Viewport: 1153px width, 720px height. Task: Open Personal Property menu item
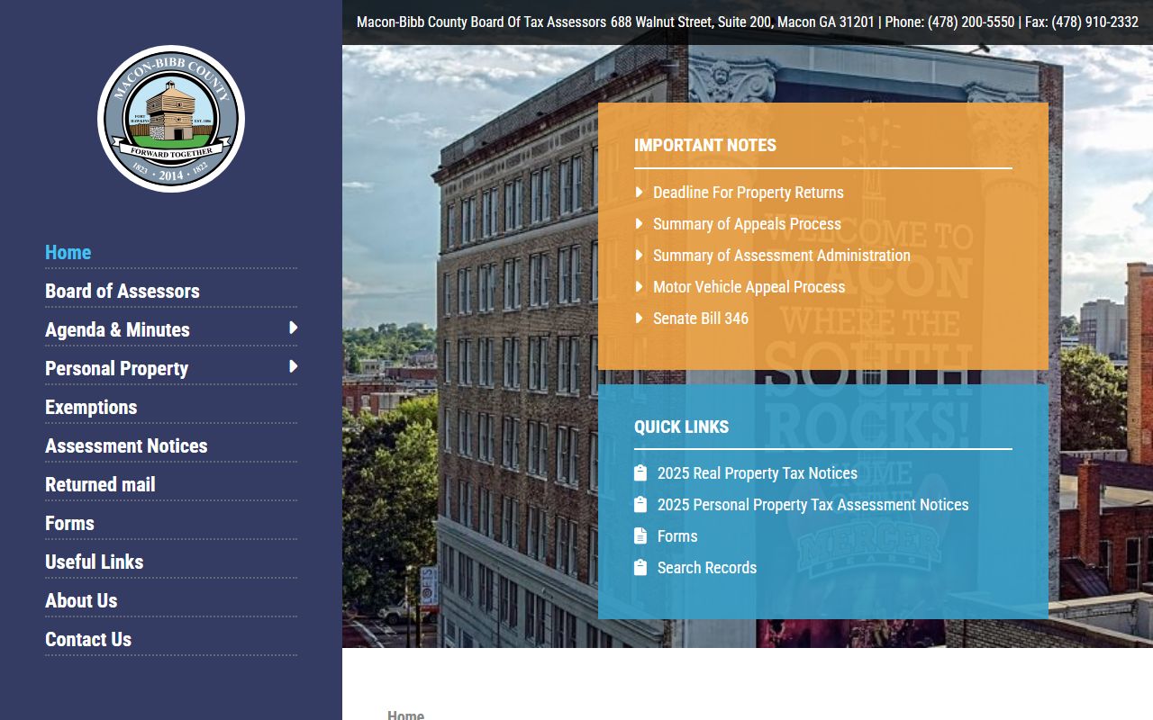tap(117, 369)
